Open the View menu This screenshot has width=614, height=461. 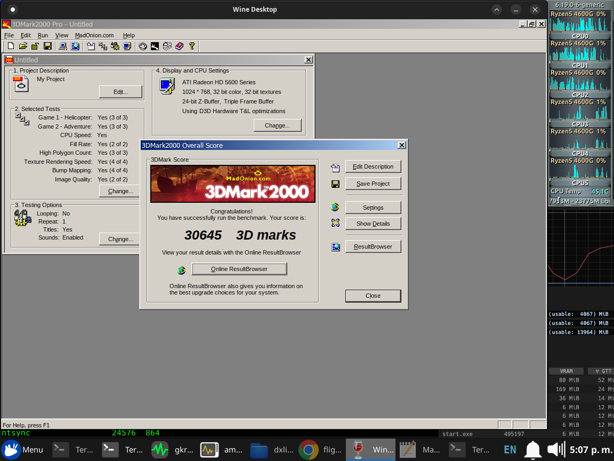[x=61, y=35]
